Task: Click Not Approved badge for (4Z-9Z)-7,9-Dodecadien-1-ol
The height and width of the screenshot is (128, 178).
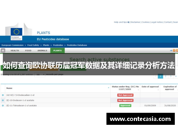Action: pyautogui.click(x=125, y=95)
